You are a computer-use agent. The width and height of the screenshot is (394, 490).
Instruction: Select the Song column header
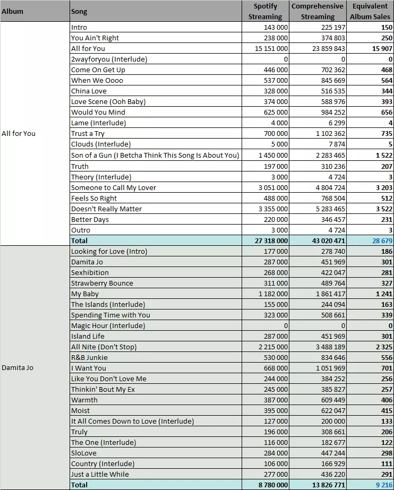tap(156, 11)
